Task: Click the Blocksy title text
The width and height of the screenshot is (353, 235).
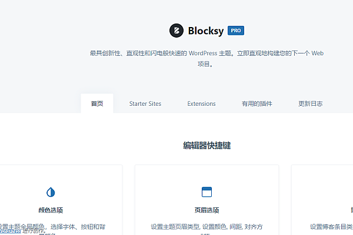Action: point(206,31)
